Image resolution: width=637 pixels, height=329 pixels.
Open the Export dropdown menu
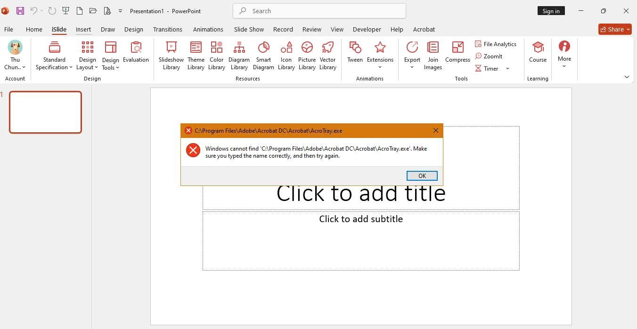pyautogui.click(x=412, y=56)
